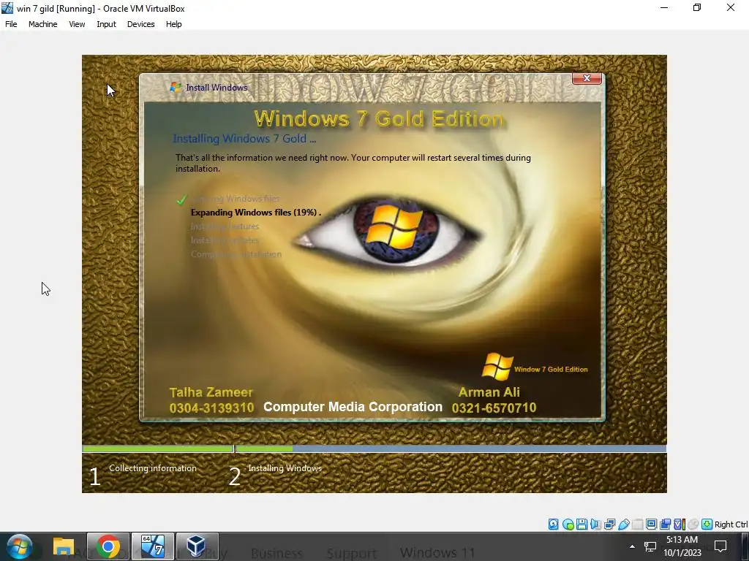Click the small Window 7 Gold Edition logo

pyautogui.click(x=535, y=367)
